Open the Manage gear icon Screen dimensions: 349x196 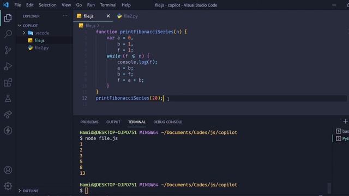point(8,186)
